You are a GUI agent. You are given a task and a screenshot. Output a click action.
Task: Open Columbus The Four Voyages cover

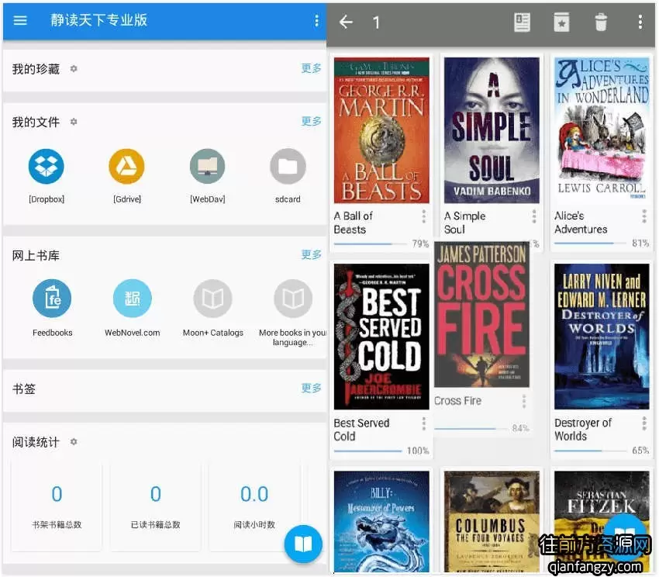492,521
